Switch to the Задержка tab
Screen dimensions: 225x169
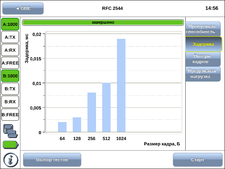click(204, 44)
